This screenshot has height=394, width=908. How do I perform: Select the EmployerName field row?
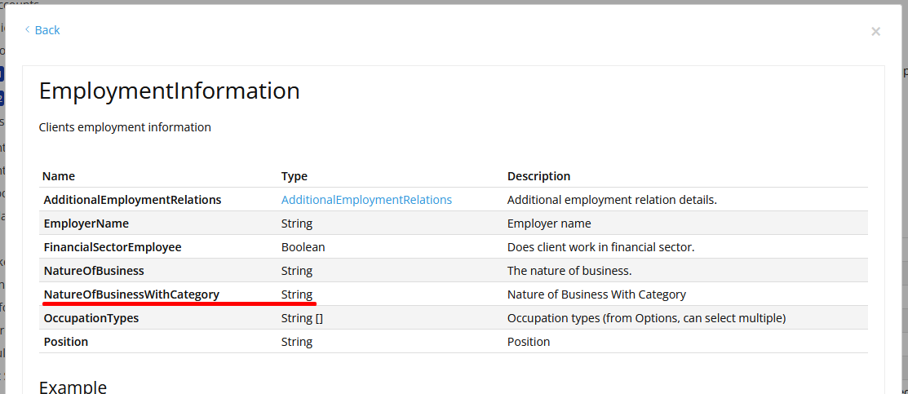click(86, 224)
